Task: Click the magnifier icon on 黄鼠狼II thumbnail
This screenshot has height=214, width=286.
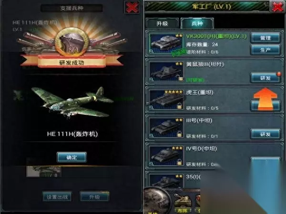Action: (152, 79)
